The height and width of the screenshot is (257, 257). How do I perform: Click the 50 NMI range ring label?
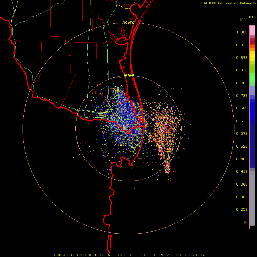[x=129, y=76]
